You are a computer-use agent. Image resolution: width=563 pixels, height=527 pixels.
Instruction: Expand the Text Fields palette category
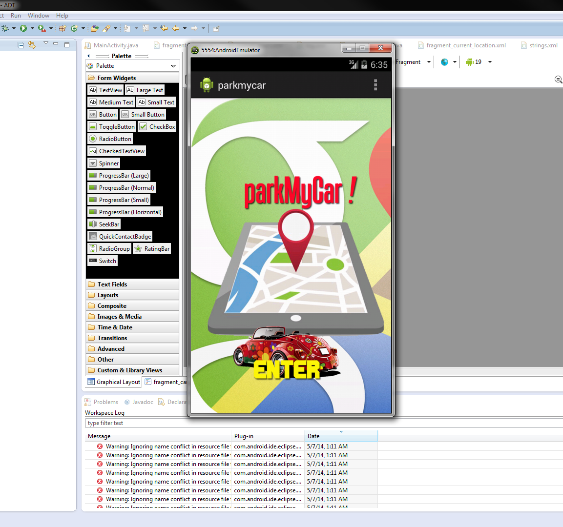click(x=132, y=284)
